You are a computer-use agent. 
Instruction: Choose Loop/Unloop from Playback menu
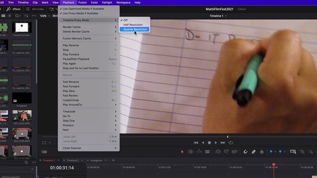[89, 100]
